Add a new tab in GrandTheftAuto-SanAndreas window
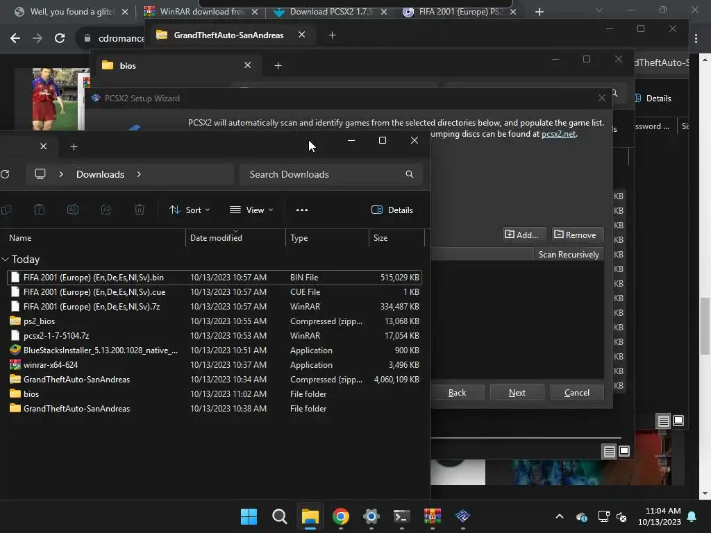This screenshot has width=711, height=533. (333, 35)
